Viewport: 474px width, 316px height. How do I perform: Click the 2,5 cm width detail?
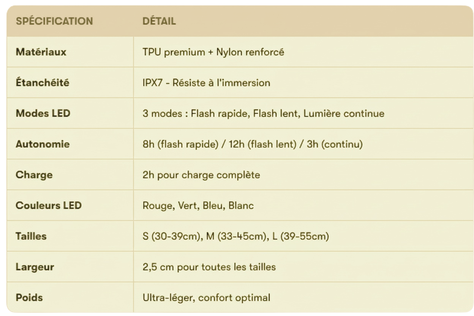point(209,267)
